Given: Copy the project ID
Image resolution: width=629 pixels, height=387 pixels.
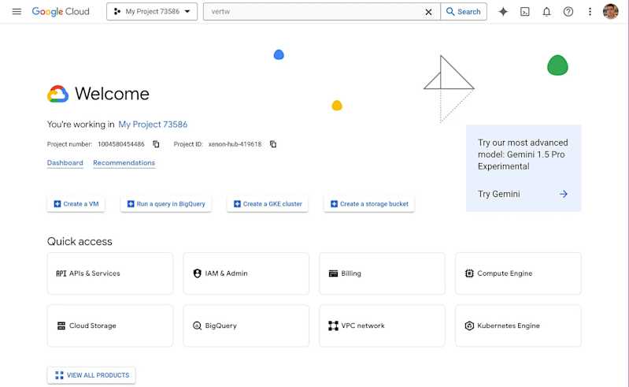Looking at the screenshot, I should 273,144.
